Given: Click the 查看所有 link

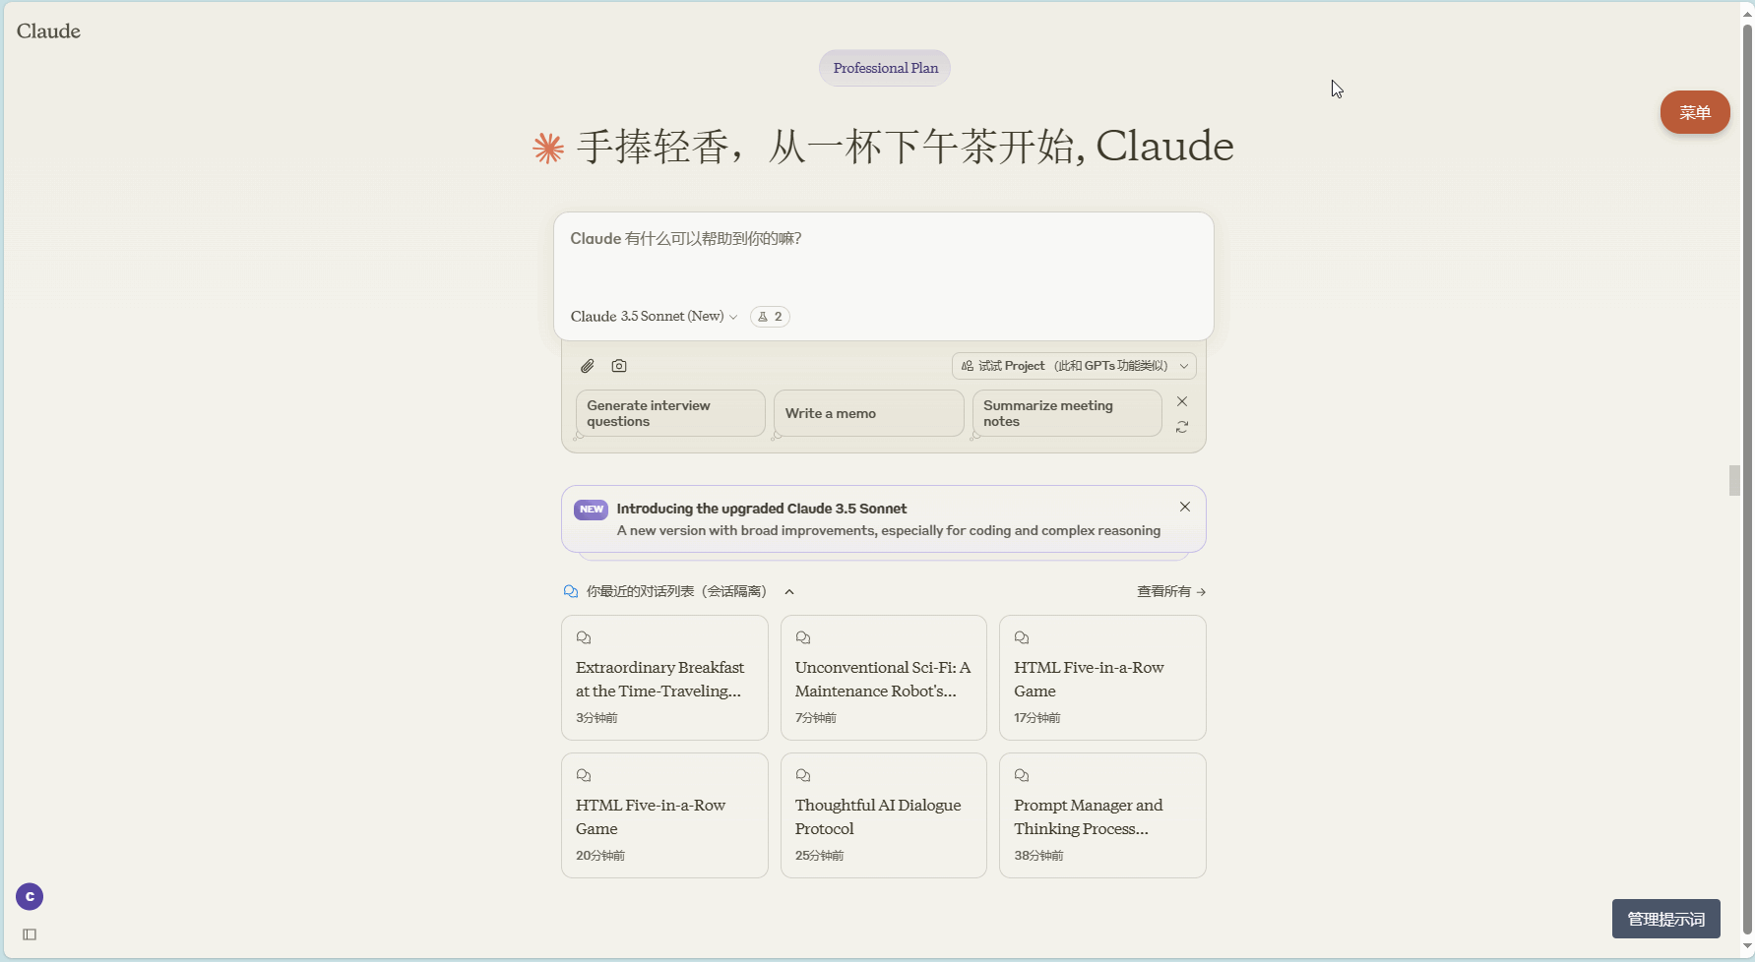Looking at the screenshot, I should 1169,591.
